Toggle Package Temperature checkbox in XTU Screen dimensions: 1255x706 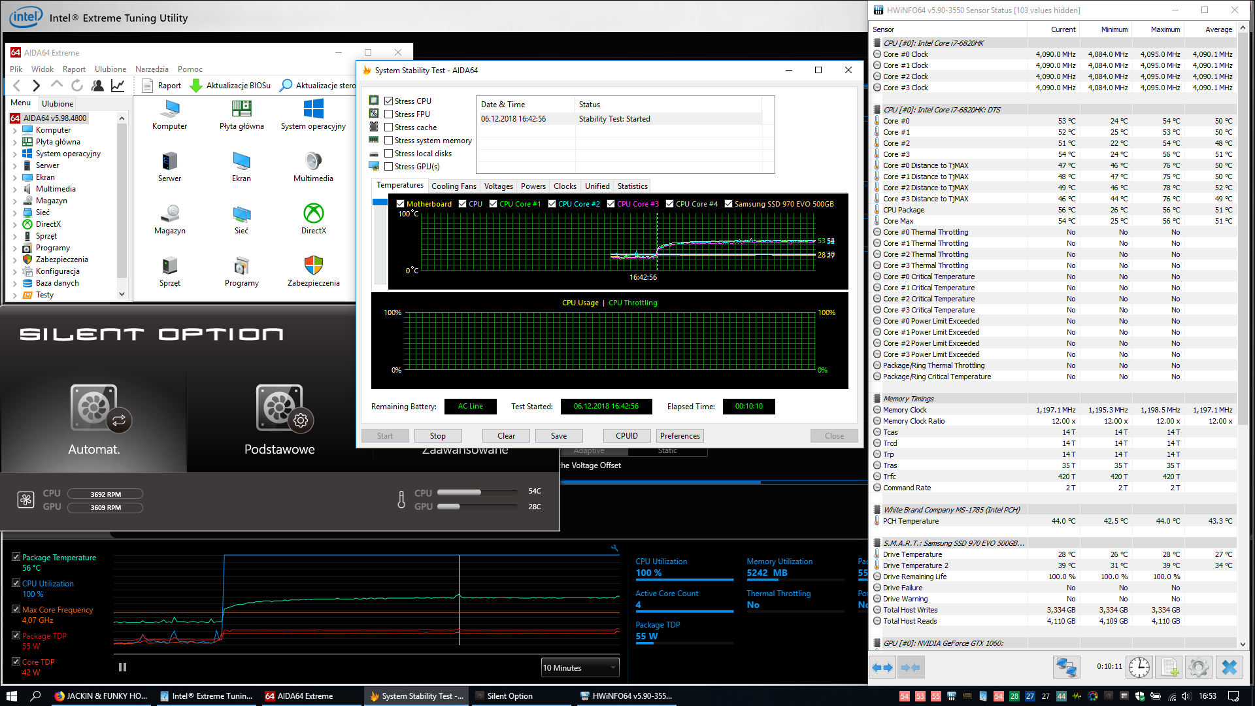[16, 557]
